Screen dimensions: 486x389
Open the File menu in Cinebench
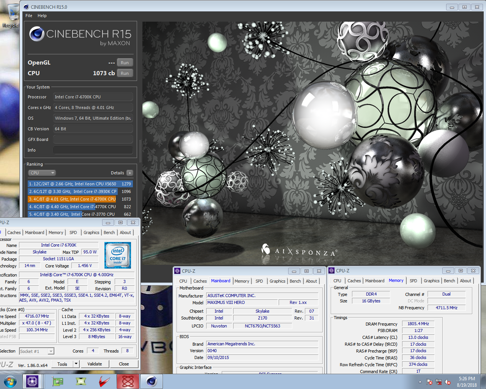[29, 16]
